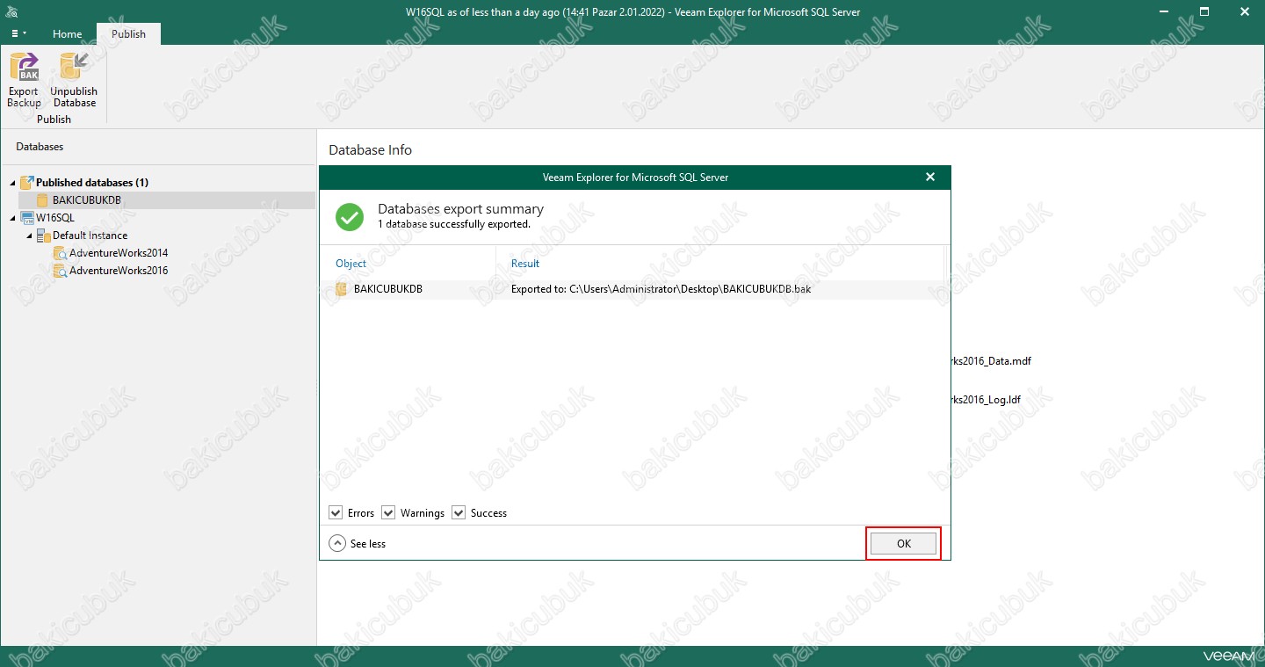The image size is (1265, 667).
Task: Switch to the Publish tab
Action: (x=128, y=33)
